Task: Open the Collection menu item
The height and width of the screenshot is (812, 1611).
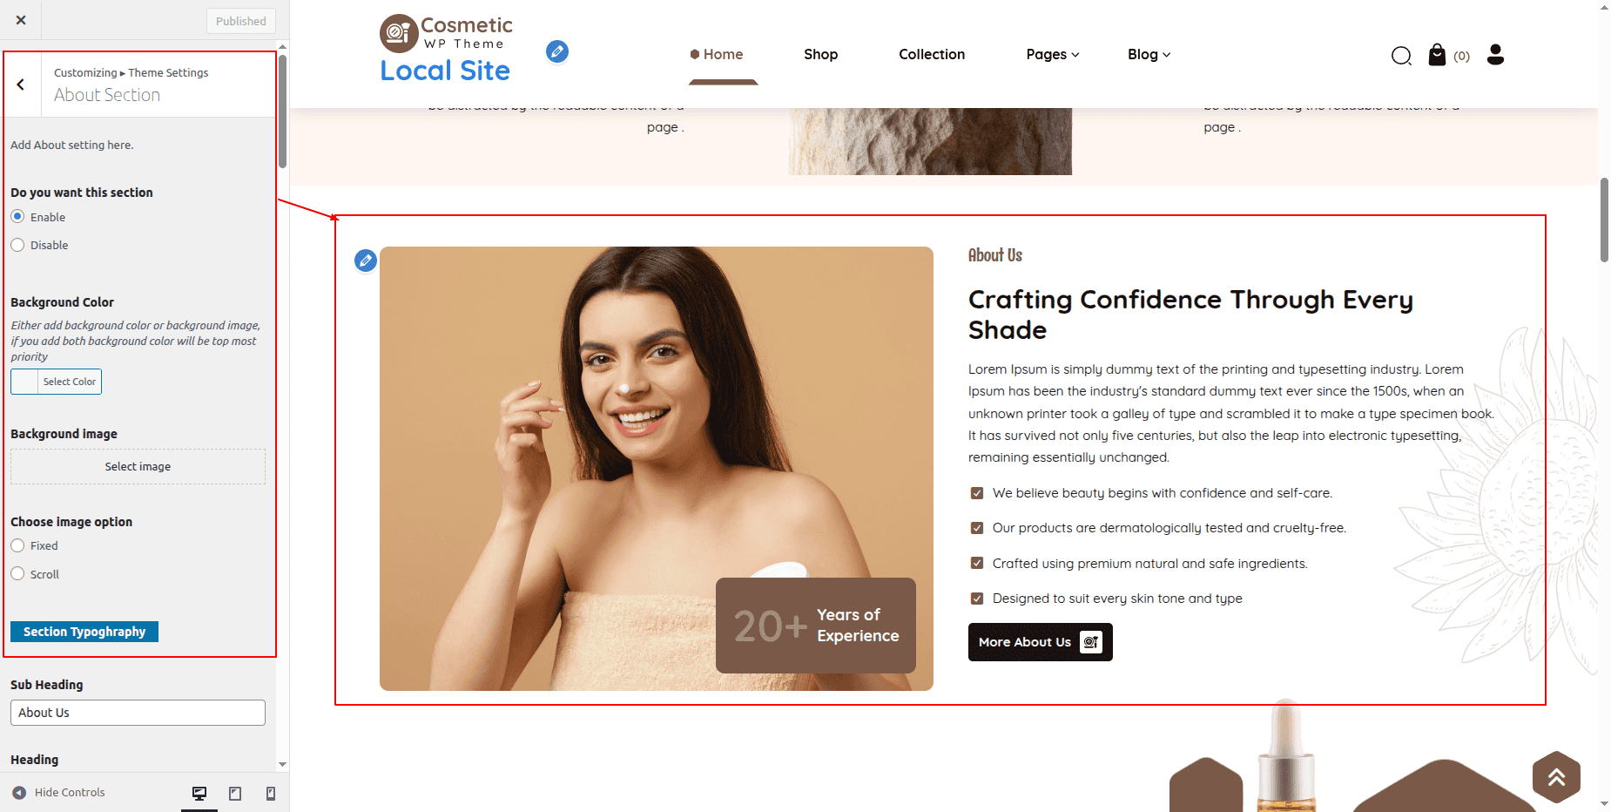Action: pyautogui.click(x=932, y=54)
